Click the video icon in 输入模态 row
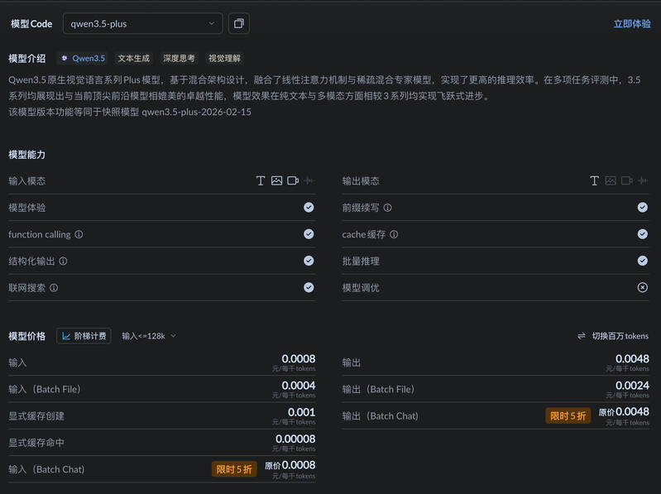Screen dimensions: 661x494 coord(293,181)
